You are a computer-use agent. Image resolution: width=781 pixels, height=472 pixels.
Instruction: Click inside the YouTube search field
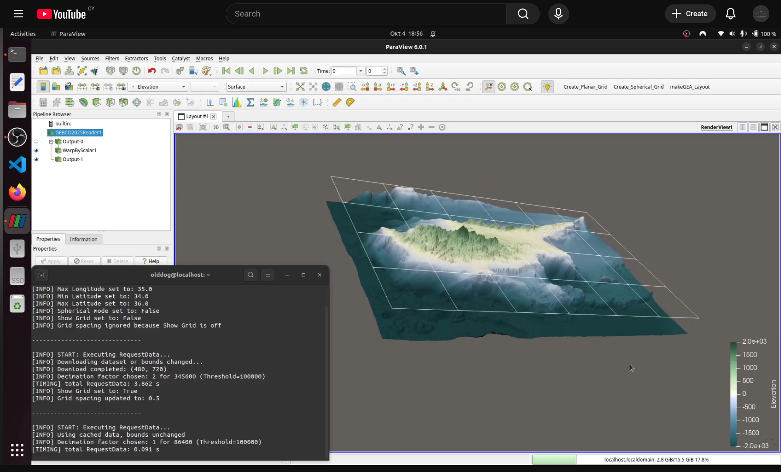pos(366,13)
